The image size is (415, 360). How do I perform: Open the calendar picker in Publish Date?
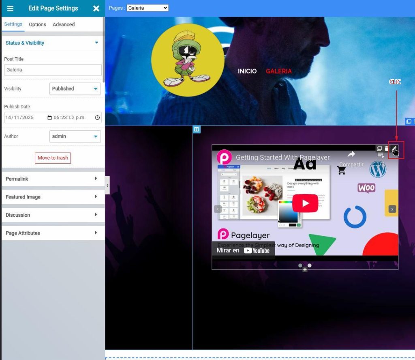pos(49,118)
